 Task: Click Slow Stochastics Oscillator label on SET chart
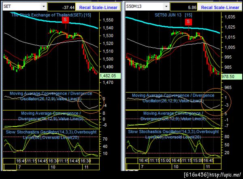point(51,135)
